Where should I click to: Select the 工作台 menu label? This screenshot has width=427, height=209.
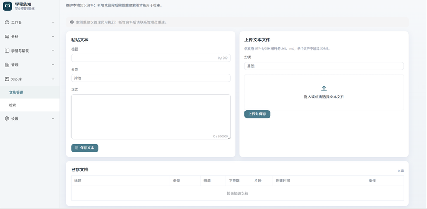[x=17, y=22]
